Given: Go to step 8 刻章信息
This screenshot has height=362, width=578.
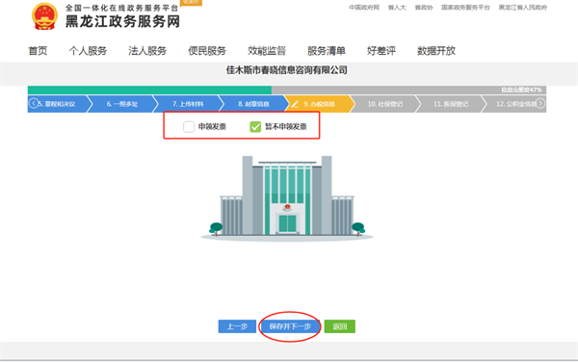Looking at the screenshot, I should (253, 104).
